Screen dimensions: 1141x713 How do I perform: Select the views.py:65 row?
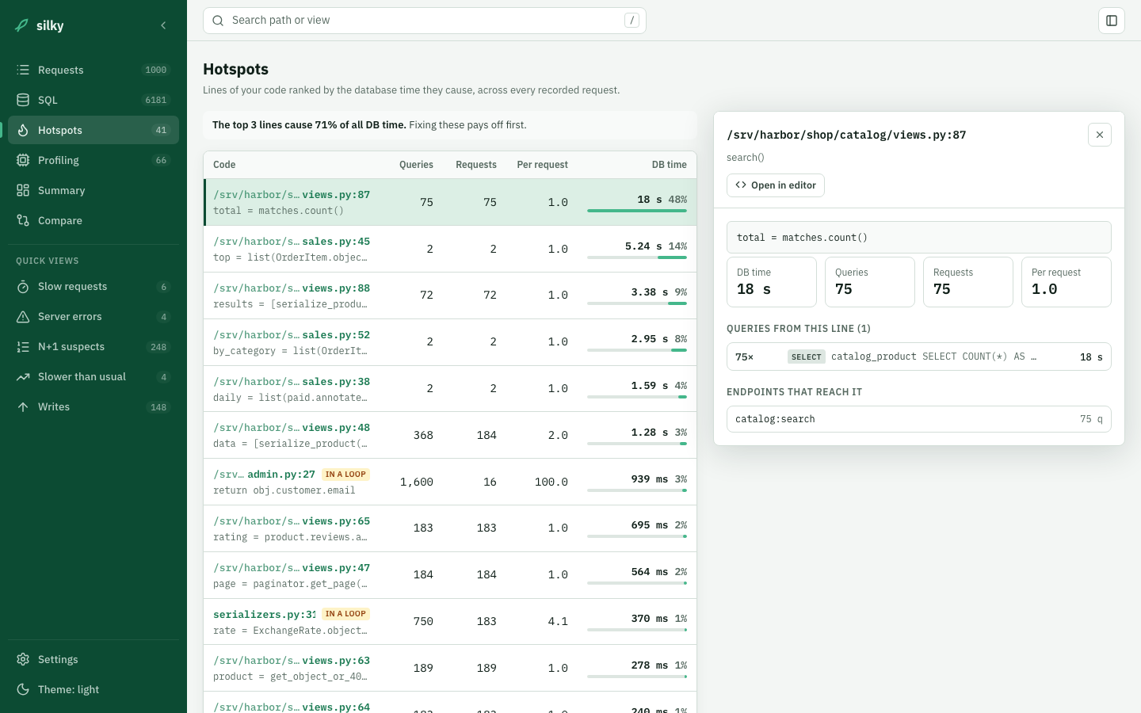point(450,528)
